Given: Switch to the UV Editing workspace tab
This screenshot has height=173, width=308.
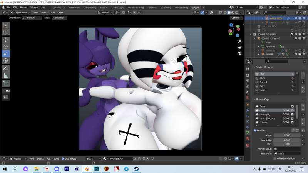Looking at the screenshot, I should pyautogui.click(x=166, y=8).
